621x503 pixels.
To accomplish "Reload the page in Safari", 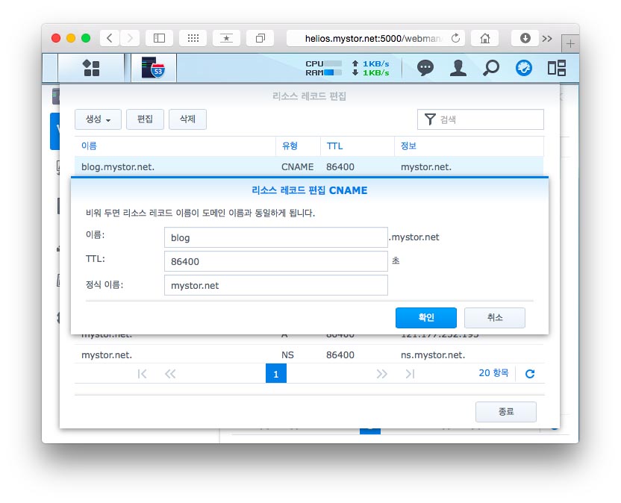I will [455, 38].
